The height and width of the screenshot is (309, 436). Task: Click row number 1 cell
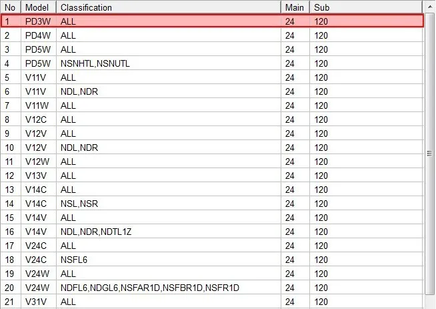(11, 21)
